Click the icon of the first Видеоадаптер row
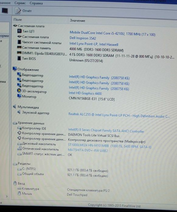The image size is (177, 212). coord(19,75)
